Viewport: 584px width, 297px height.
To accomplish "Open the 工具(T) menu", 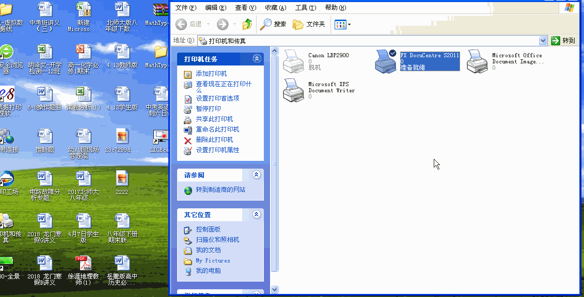I will (x=305, y=8).
